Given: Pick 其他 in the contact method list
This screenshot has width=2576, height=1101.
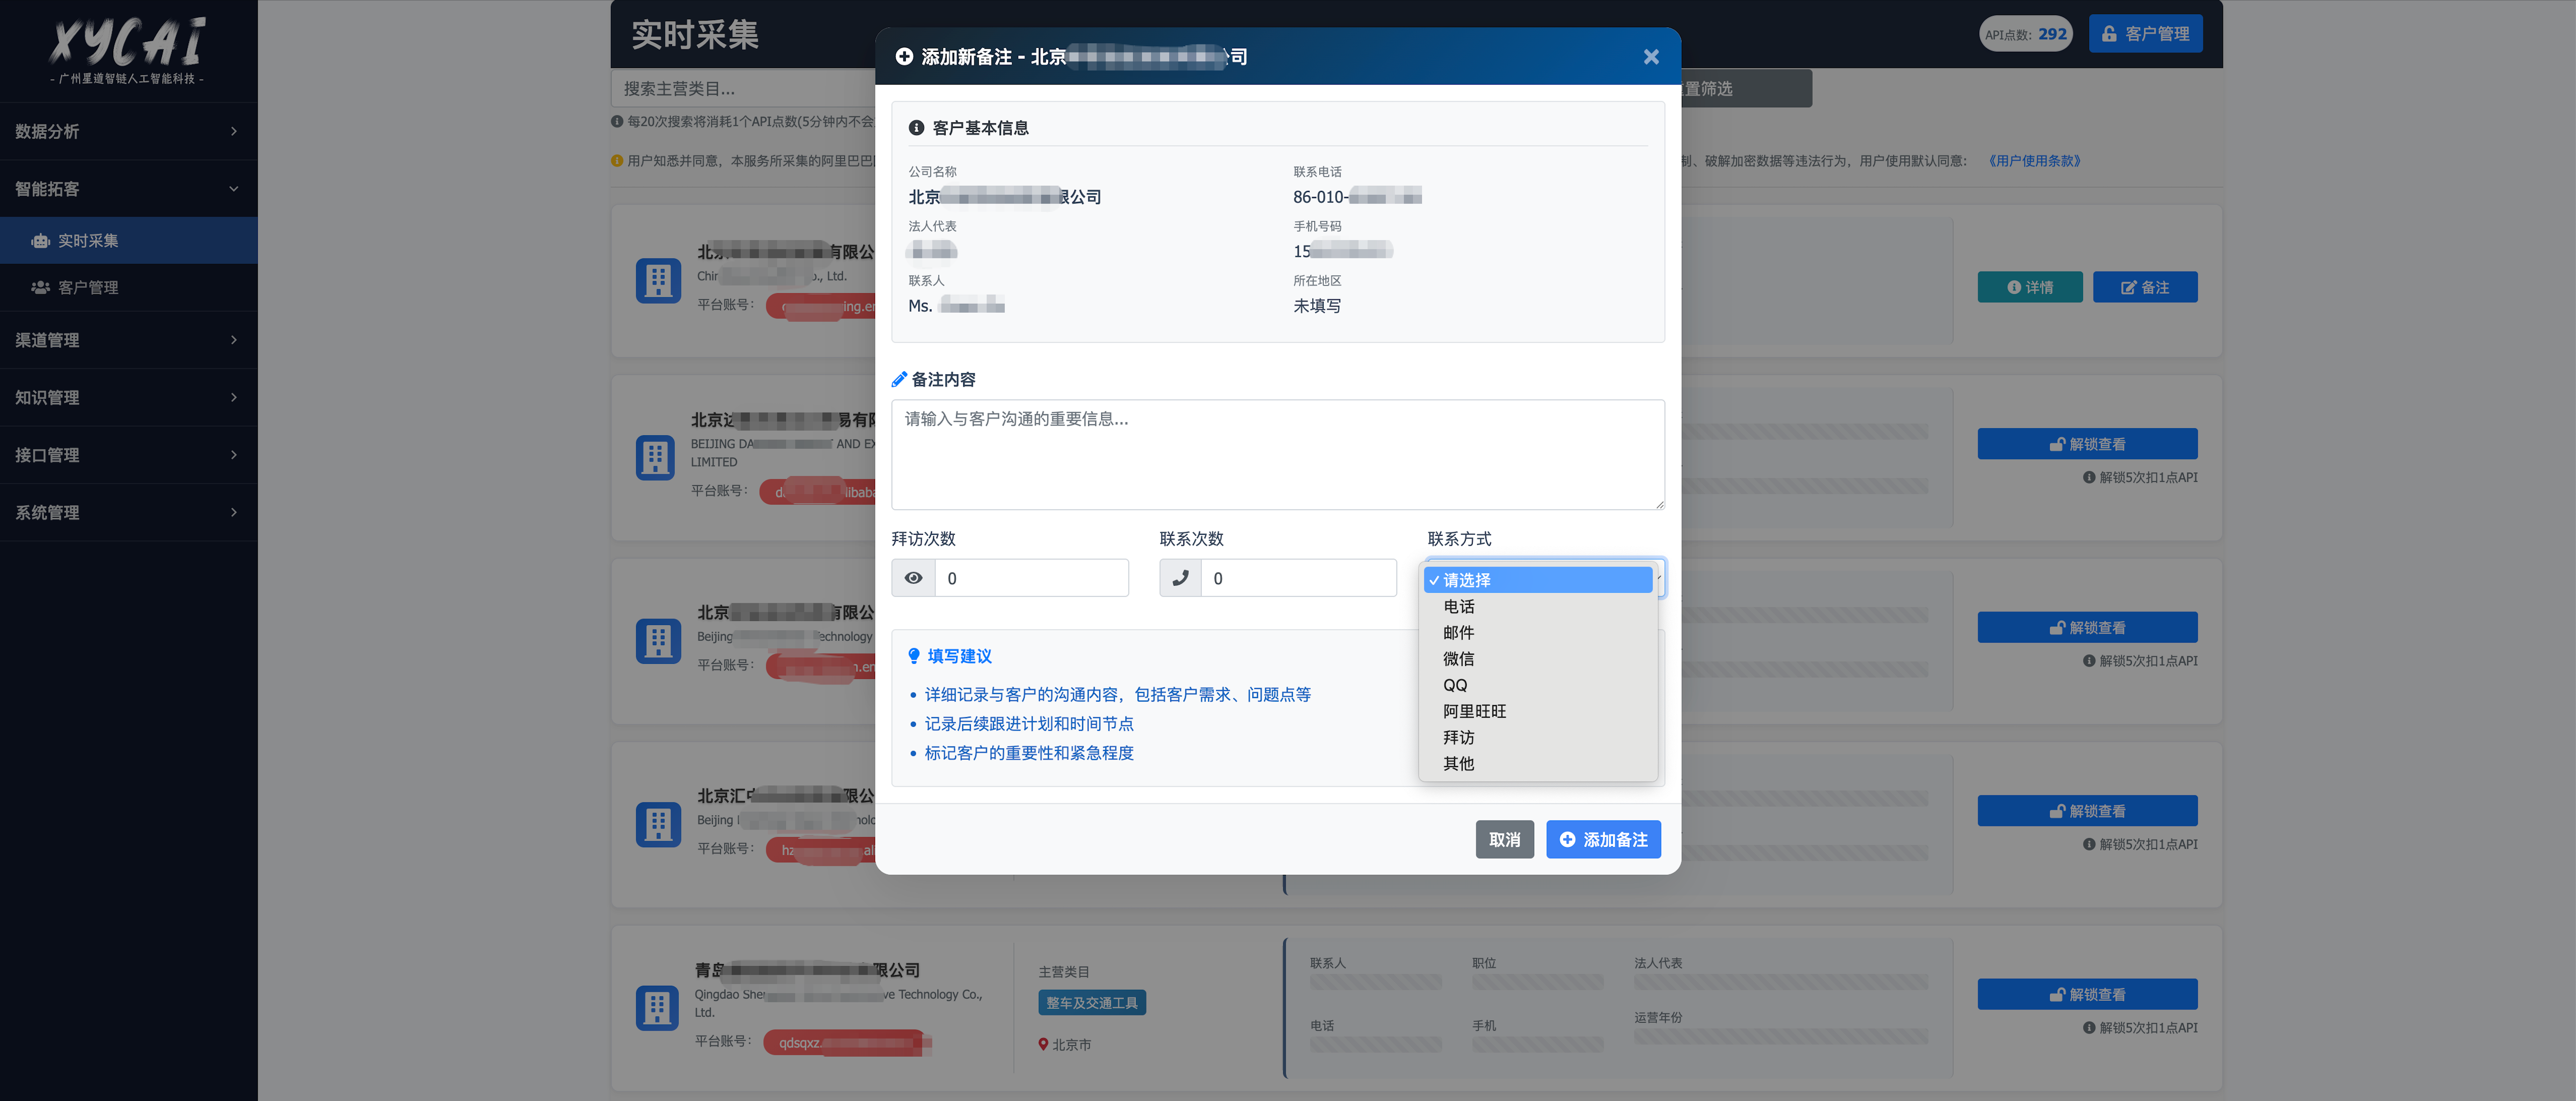Looking at the screenshot, I should 1538,763.
